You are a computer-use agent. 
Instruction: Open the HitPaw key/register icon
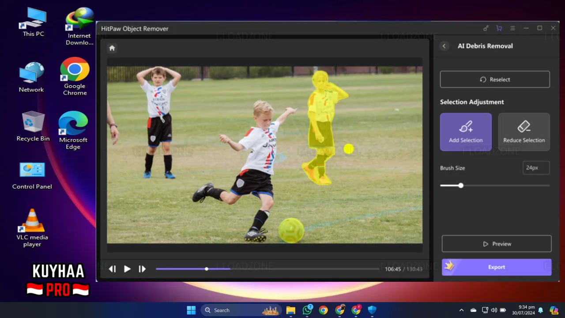(486, 28)
